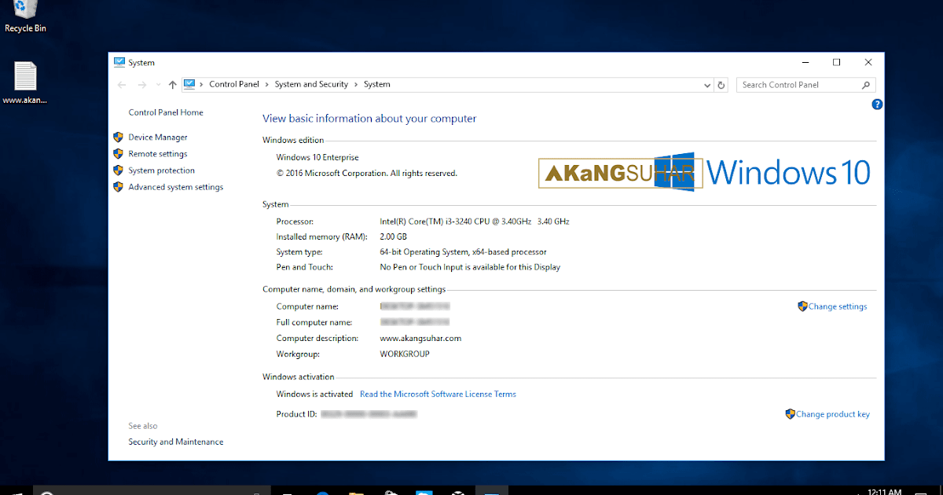Select the '2.00 GB' installed memory value

[393, 236]
